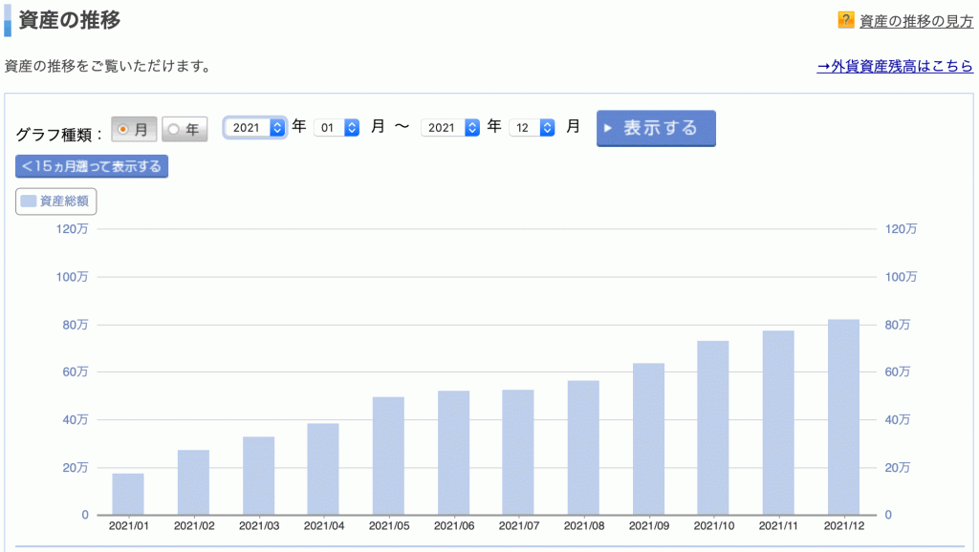Click the 2021/06 bar in chart
This screenshot has width=979, height=552.
tap(454, 453)
